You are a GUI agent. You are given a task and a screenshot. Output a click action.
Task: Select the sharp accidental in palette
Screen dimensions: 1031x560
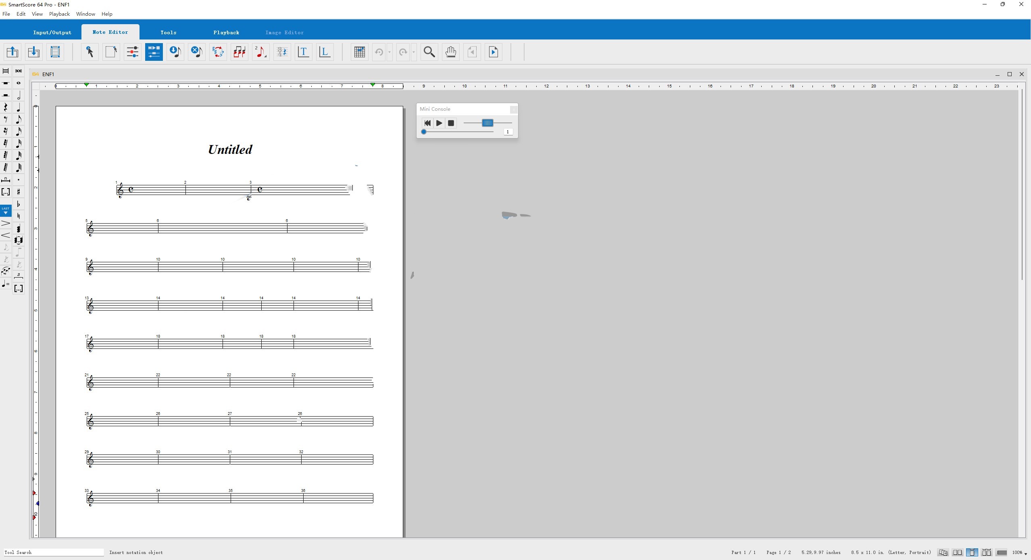click(19, 192)
